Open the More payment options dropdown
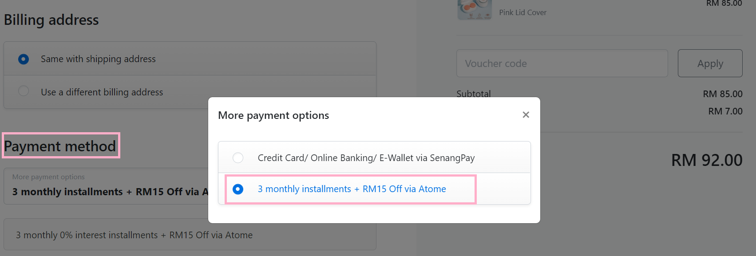 [x=107, y=186]
